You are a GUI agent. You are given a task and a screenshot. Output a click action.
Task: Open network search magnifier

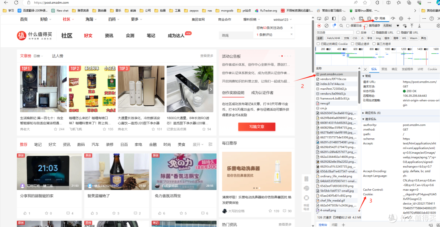tap(341, 26)
